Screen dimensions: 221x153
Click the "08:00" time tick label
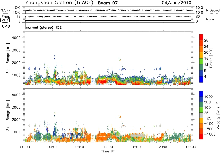pyautogui.click(x=80, y=147)
